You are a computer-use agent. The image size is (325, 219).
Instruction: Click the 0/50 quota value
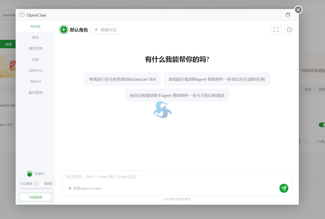point(48,184)
